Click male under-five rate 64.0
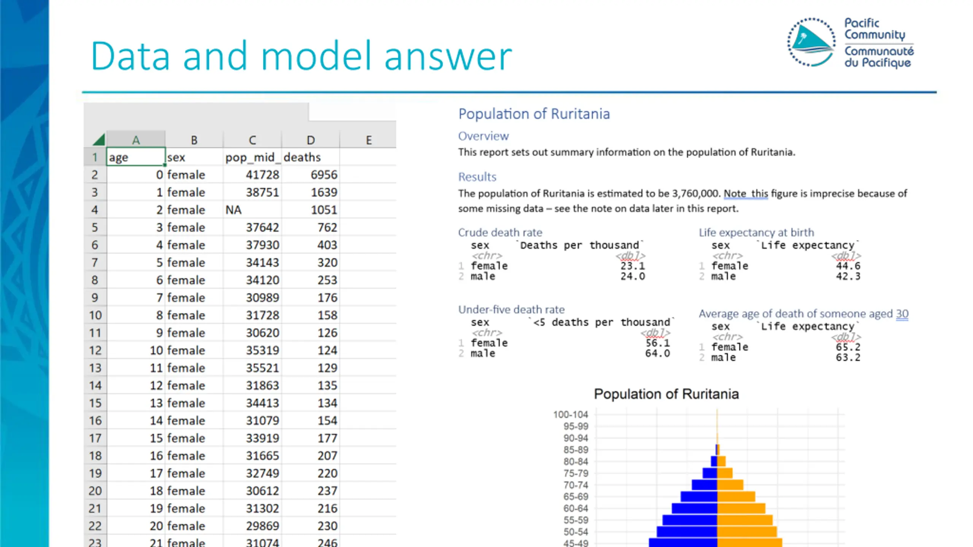973x547 pixels. tap(658, 353)
